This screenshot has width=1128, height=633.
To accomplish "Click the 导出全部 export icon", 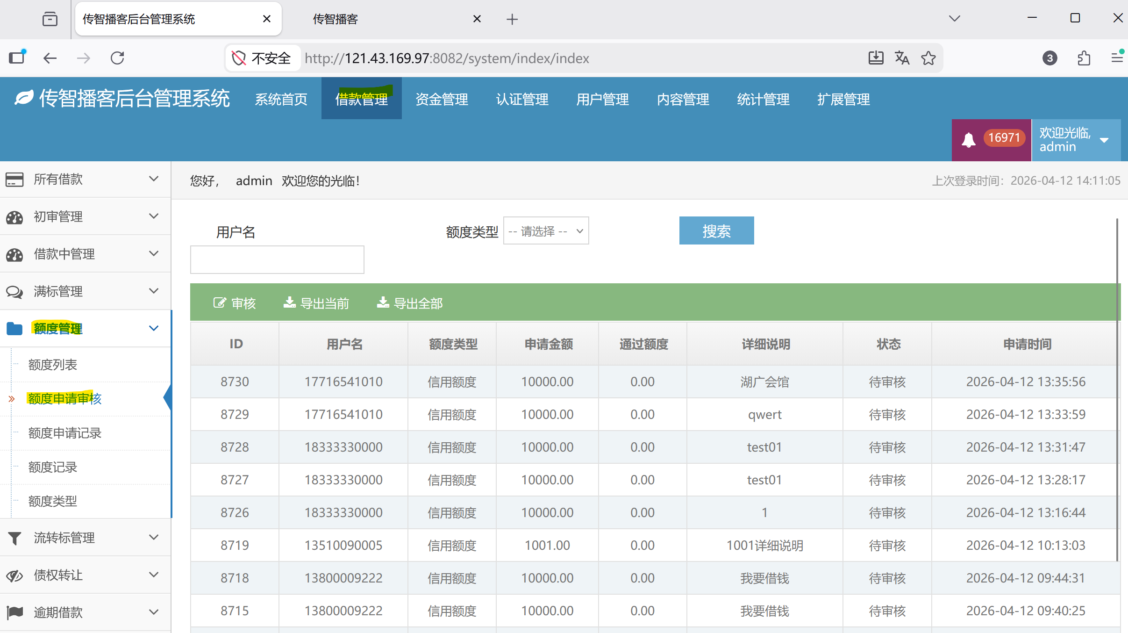I will 383,302.
